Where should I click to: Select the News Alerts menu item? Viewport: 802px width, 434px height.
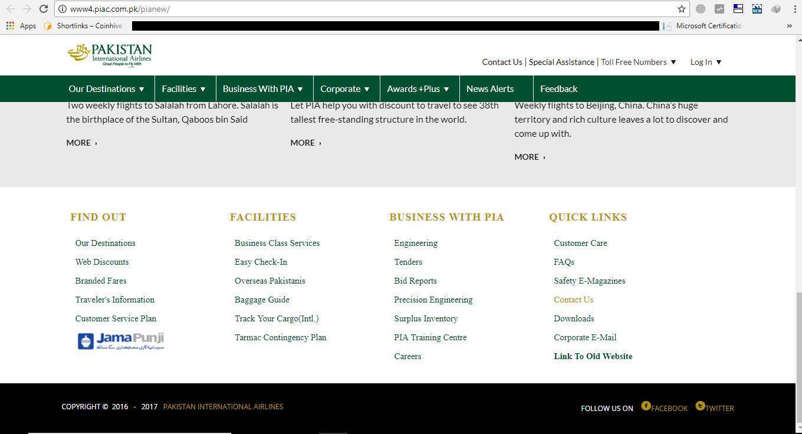(x=490, y=88)
